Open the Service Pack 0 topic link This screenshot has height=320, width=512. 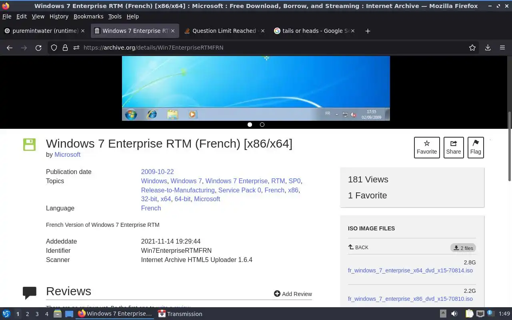[x=240, y=190]
